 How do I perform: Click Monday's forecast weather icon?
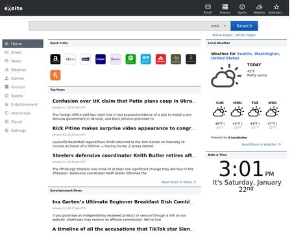click(x=237, y=112)
